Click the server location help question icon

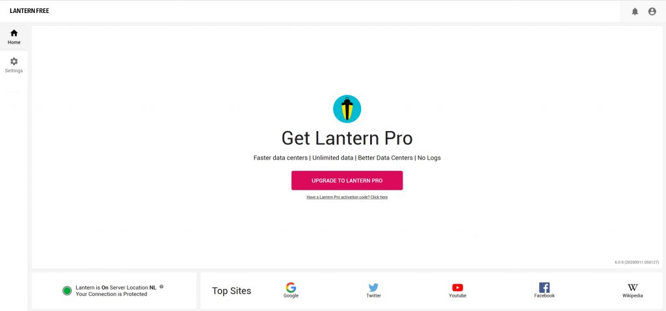161,286
